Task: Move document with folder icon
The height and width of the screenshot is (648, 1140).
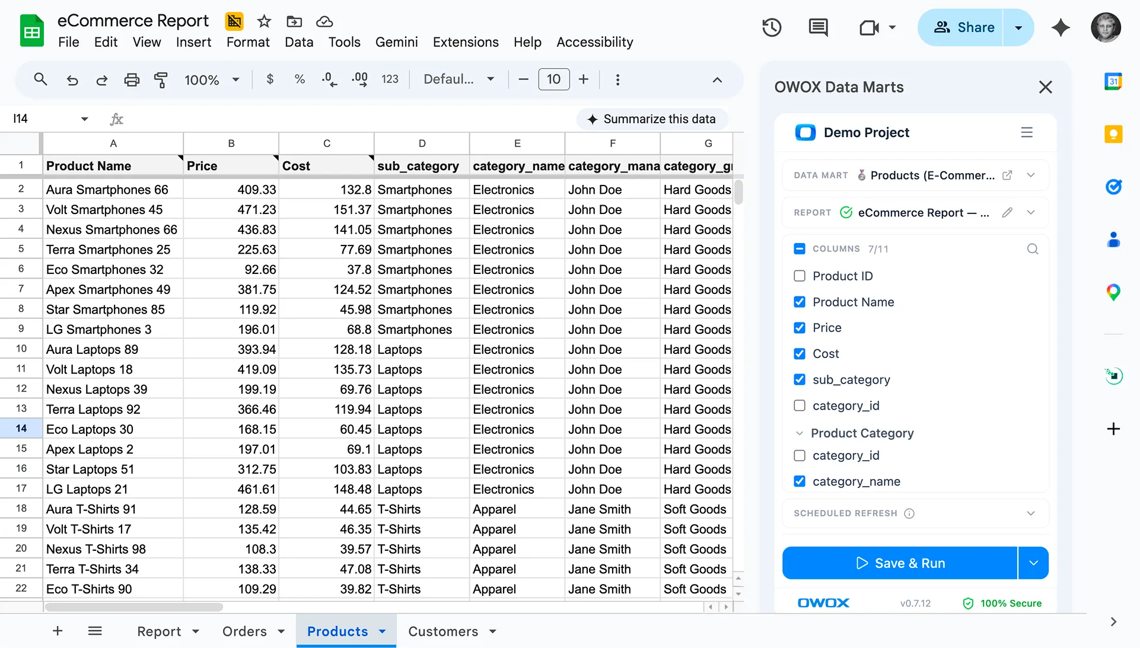Action: [x=294, y=22]
